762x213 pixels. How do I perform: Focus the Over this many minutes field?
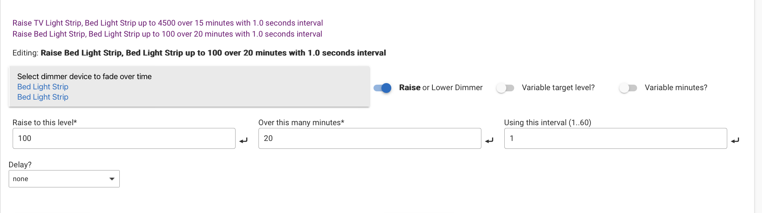click(x=370, y=138)
